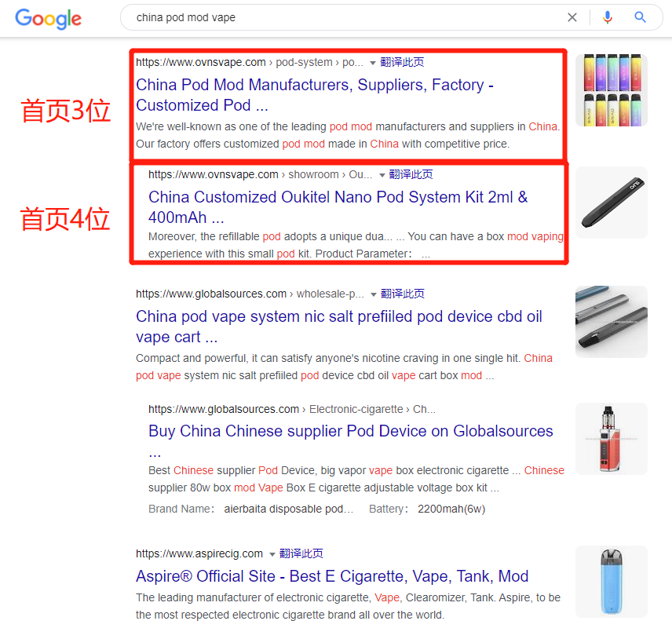The image size is (672, 639).
Task: Open 'Buy China Chinese supplier Pod Device' result
Action: pos(351,441)
